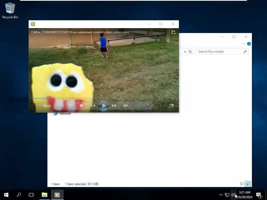
Task: Open Task View on the taskbar
Action: click(x=31, y=195)
